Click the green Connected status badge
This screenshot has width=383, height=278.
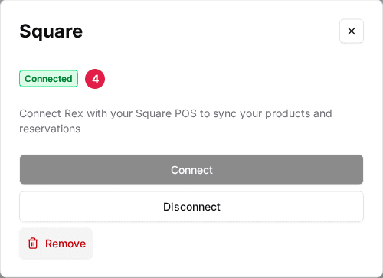click(x=48, y=79)
